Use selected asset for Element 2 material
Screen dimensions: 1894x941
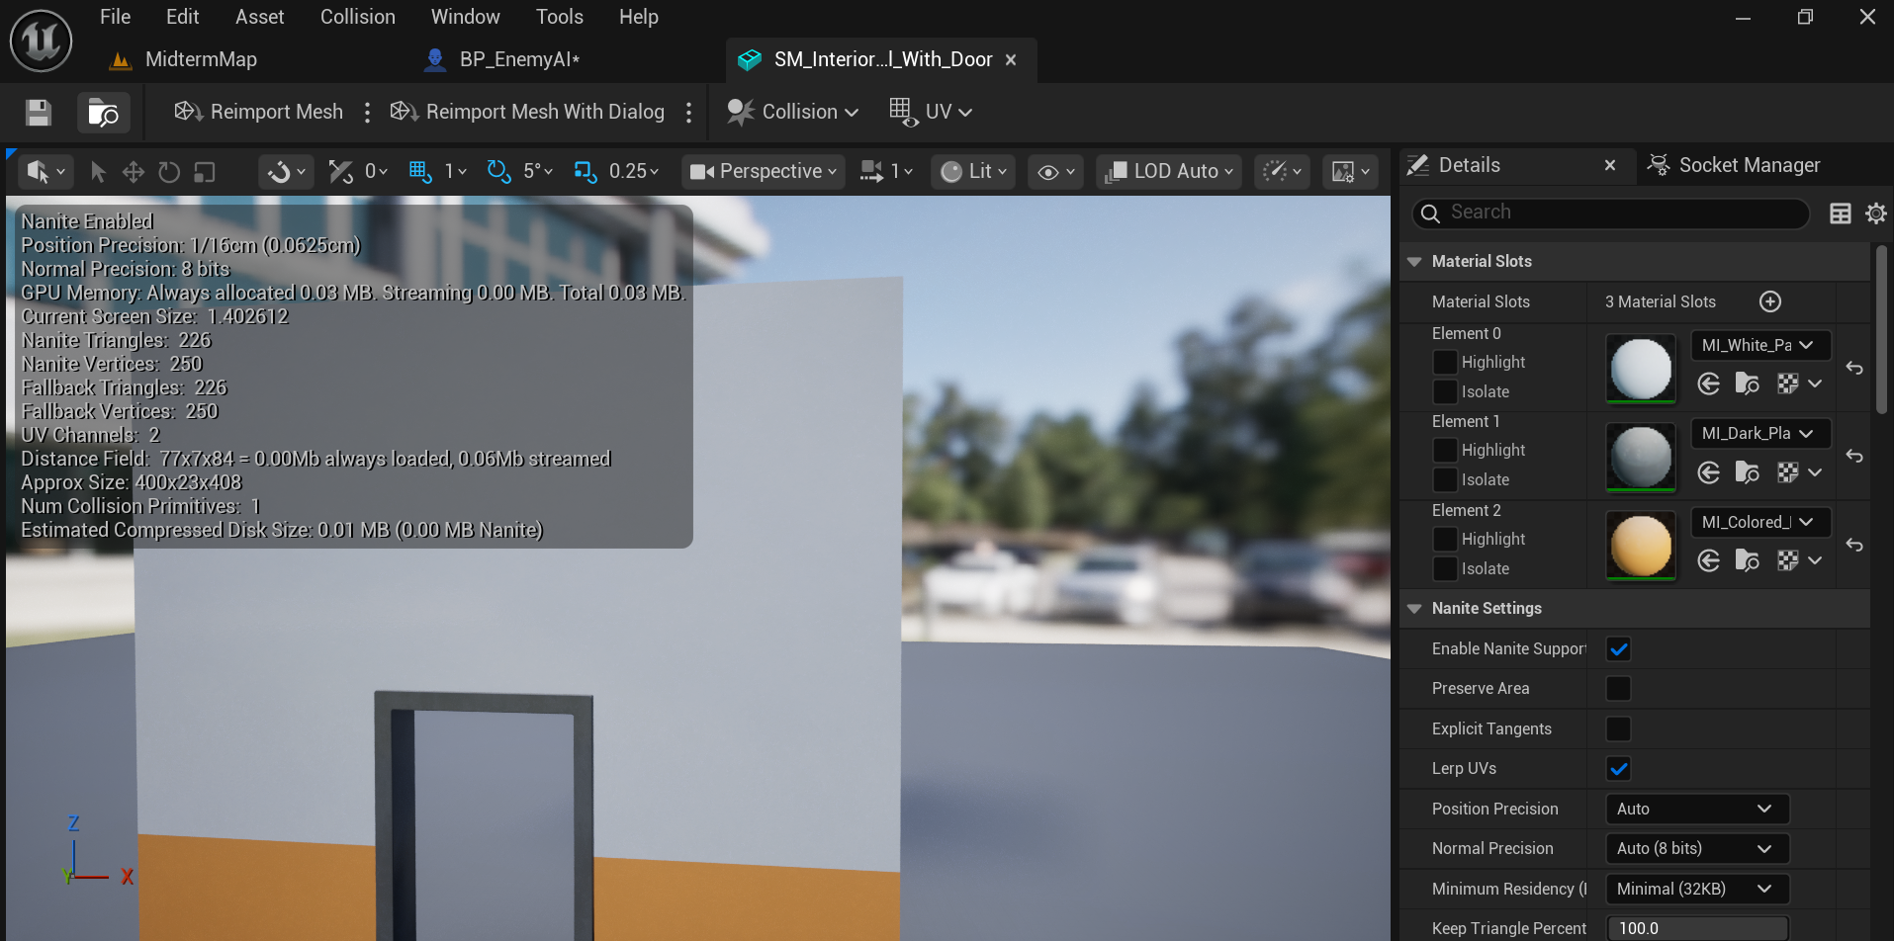[1708, 560]
